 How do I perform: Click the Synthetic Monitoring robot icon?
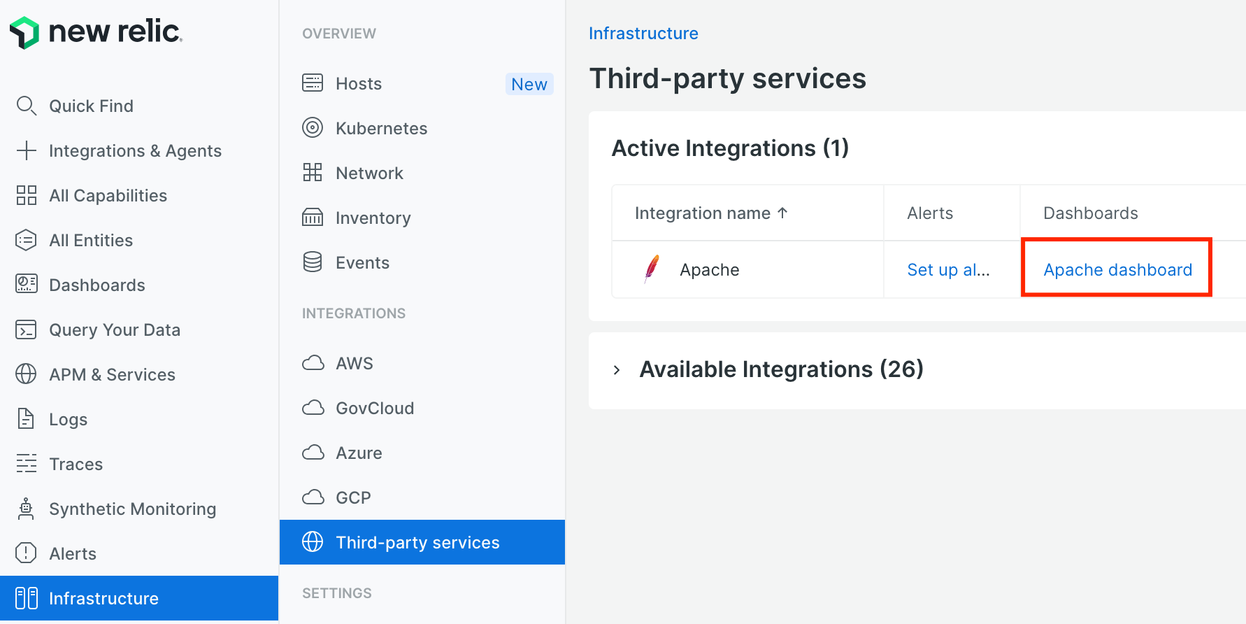coord(26,509)
